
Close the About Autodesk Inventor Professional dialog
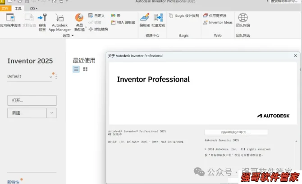[295, 56]
